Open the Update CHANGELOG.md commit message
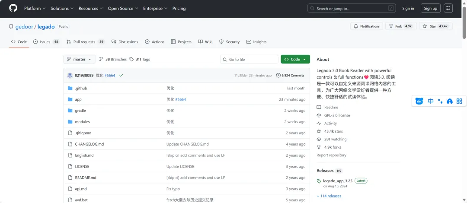 (x=187, y=144)
